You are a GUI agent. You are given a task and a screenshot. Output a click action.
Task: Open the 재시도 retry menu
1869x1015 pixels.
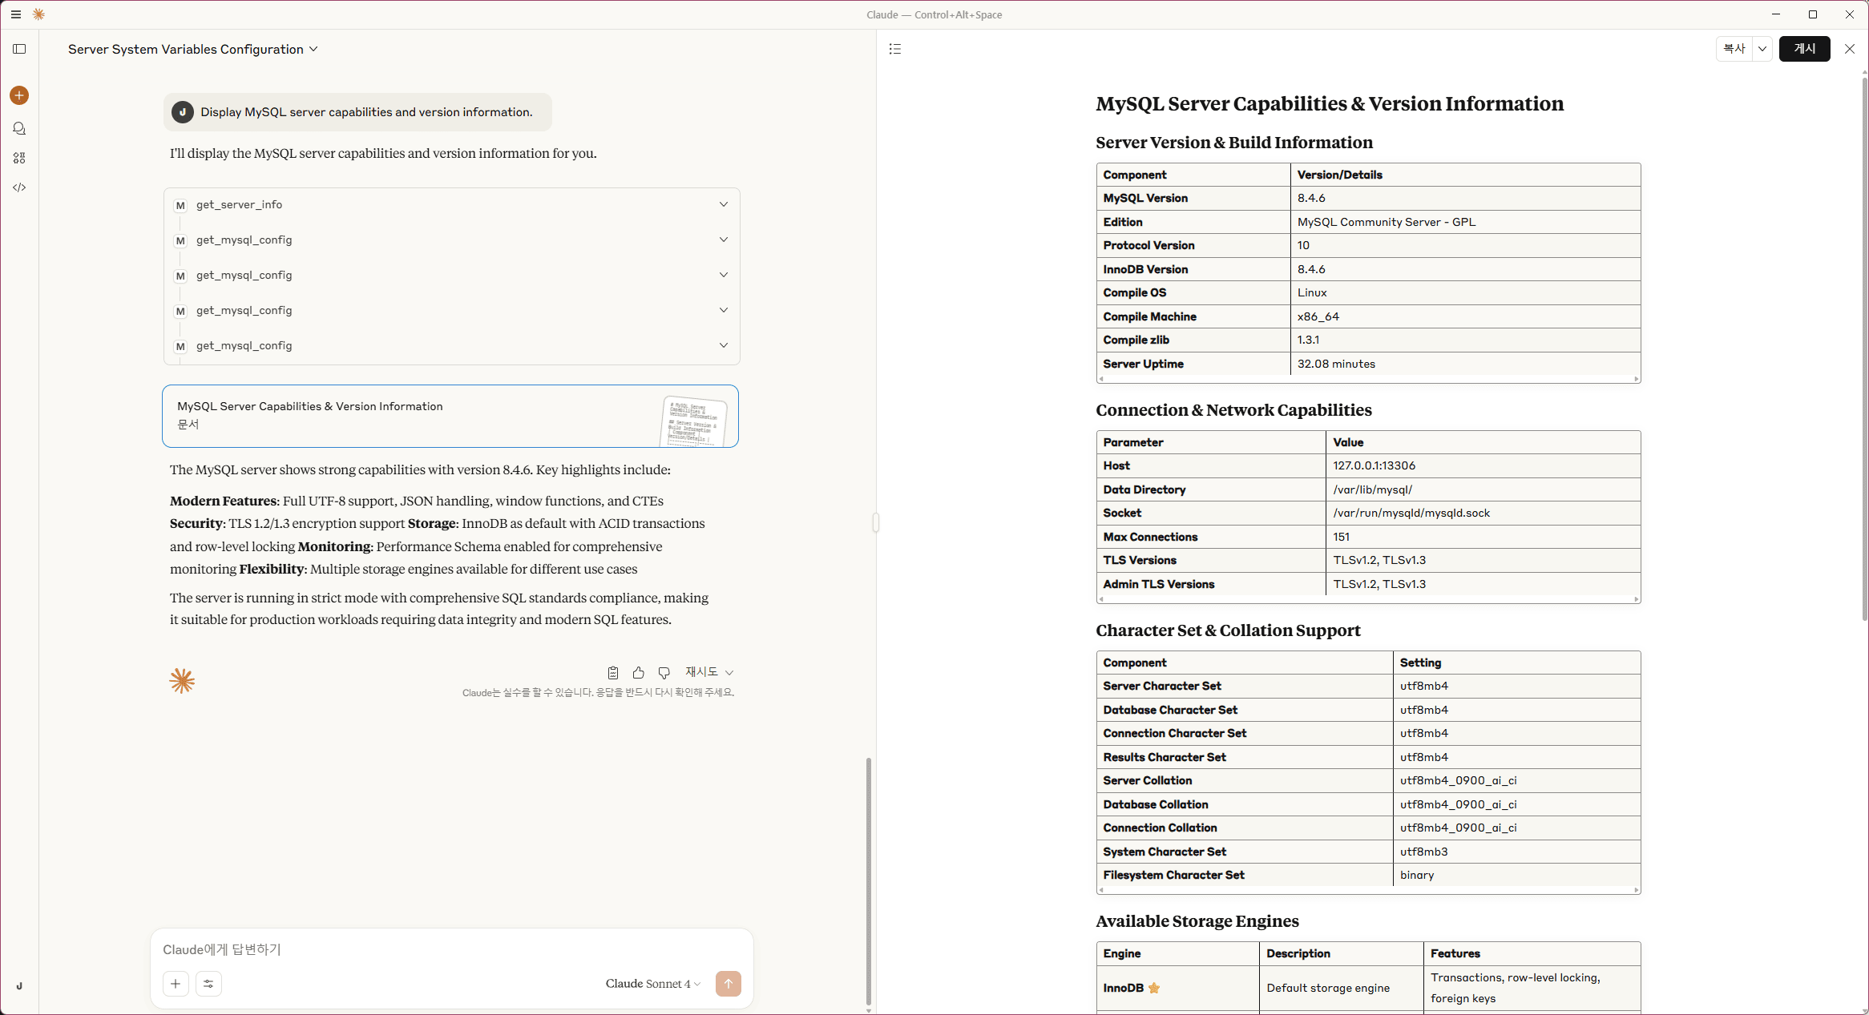click(708, 672)
